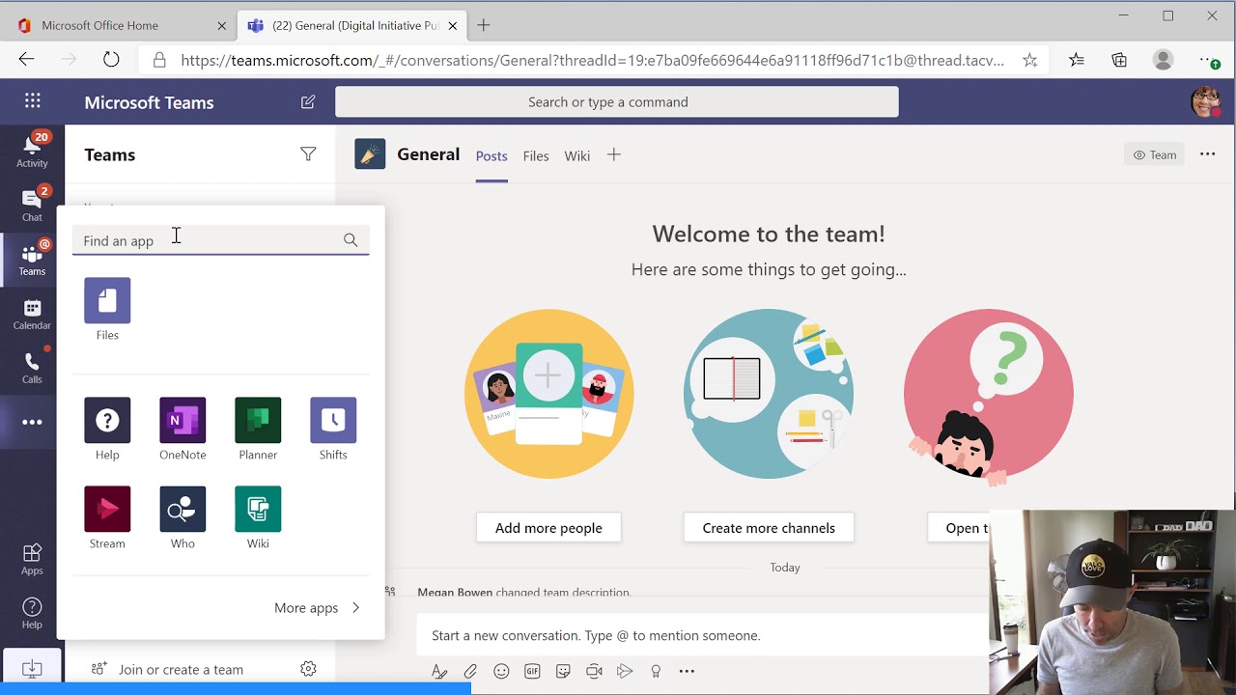This screenshot has height=695, width=1236.
Task: Click the download desktop app icon
Action: 32,668
